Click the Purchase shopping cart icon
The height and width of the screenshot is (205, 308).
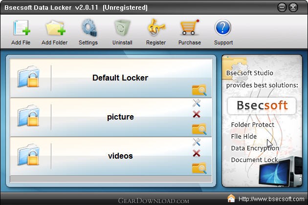[x=190, y=27]
